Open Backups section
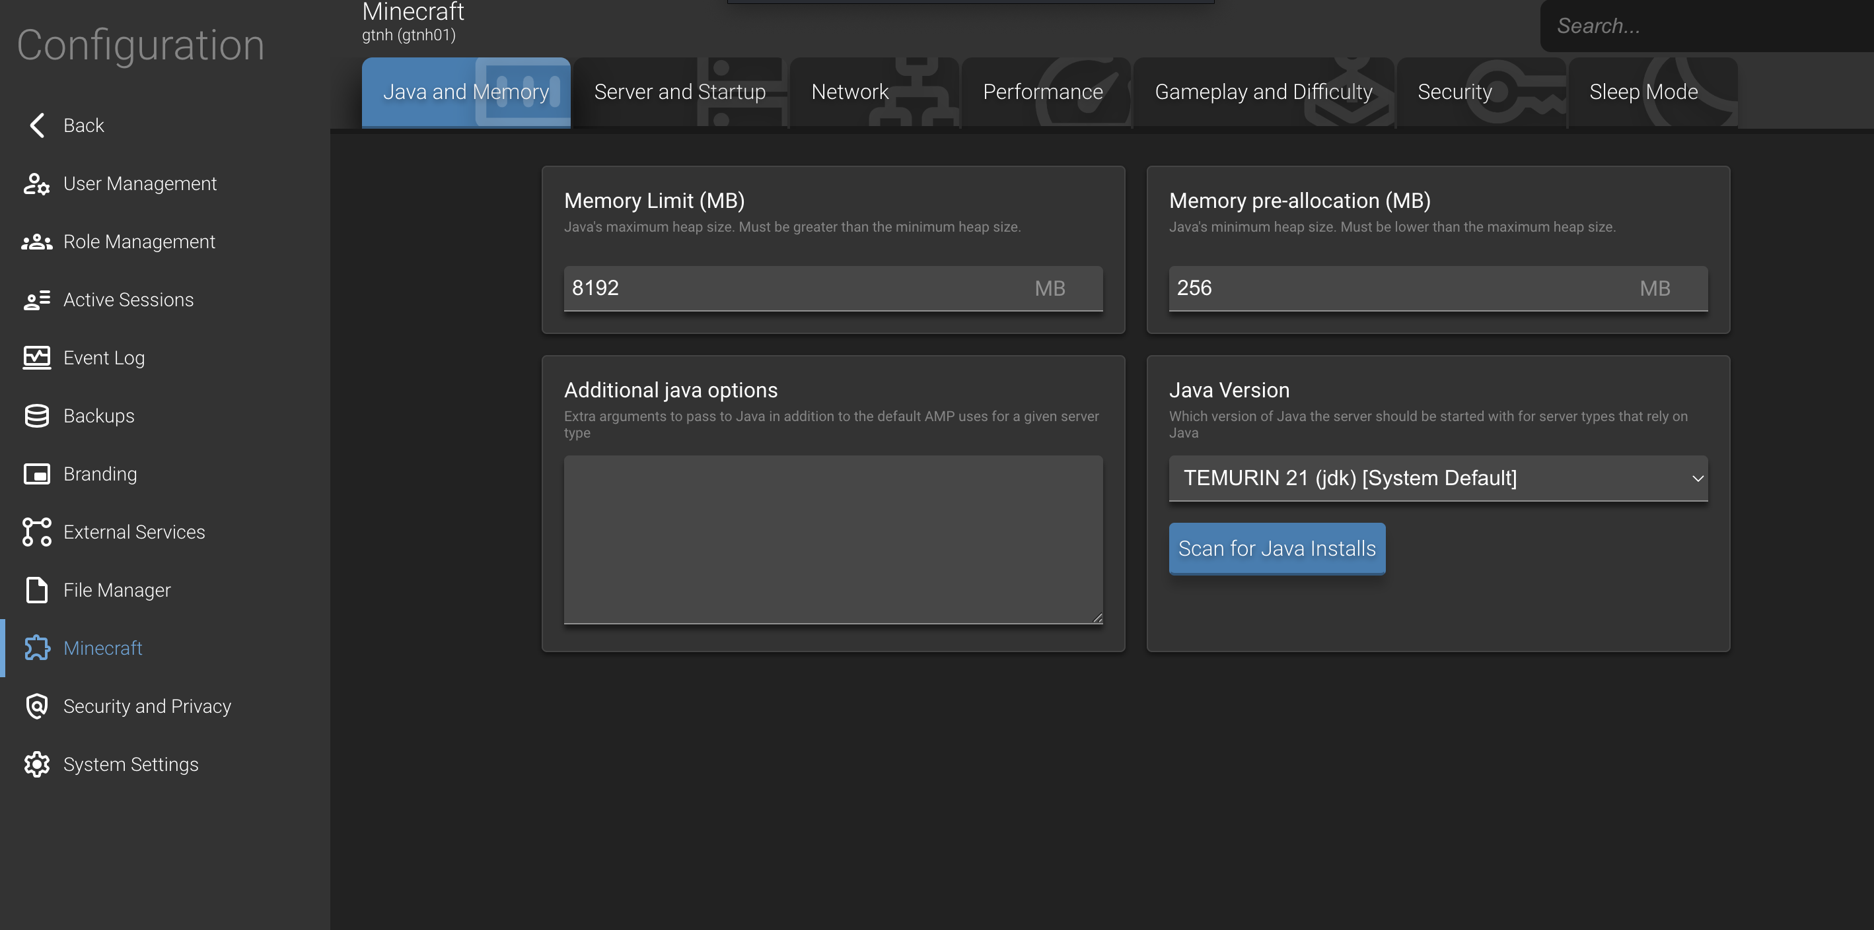The height and width of the screenshot is (930, 1874). pyautogui.click(x=165, y=416)
